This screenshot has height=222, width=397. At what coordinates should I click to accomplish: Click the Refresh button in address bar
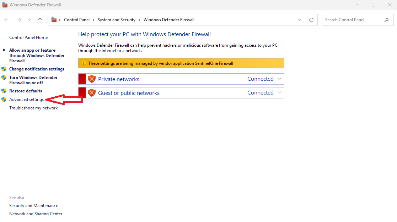(311, 20)
